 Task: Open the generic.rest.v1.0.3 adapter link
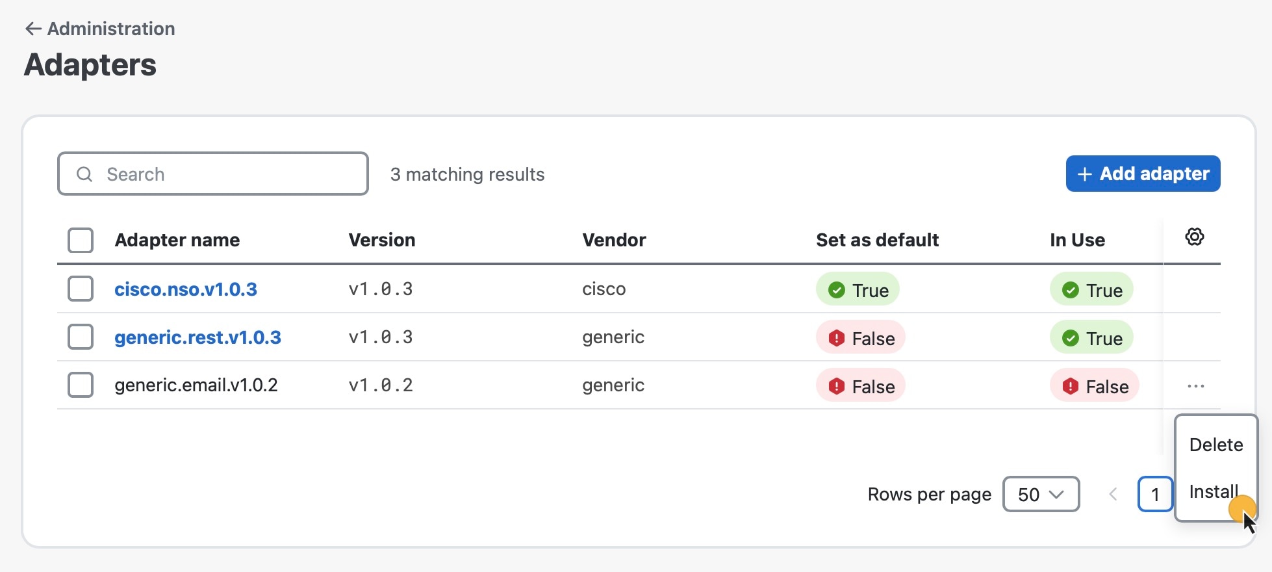click(197, 337)
